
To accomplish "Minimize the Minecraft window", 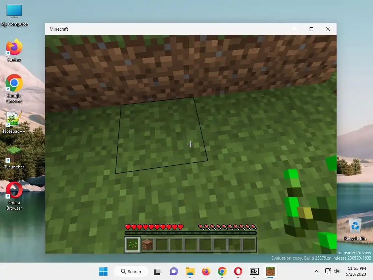I will [295, 29].
